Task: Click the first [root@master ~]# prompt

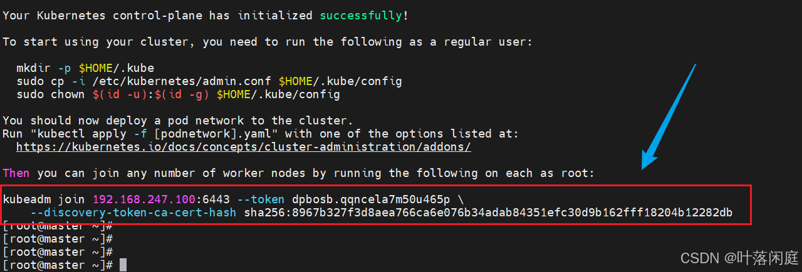Action: pyautogui.click(x=58, y=226)
